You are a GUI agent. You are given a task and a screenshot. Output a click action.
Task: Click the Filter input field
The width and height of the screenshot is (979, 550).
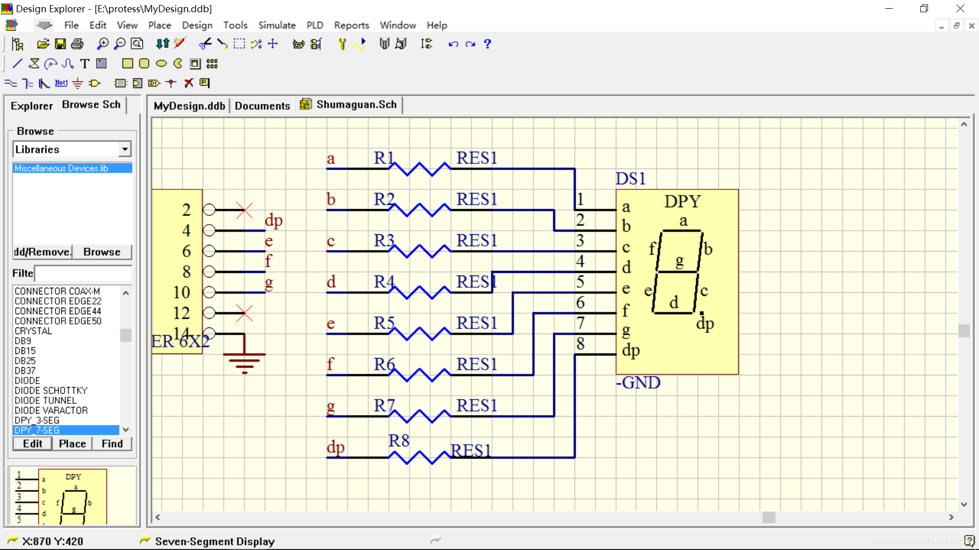84,273
